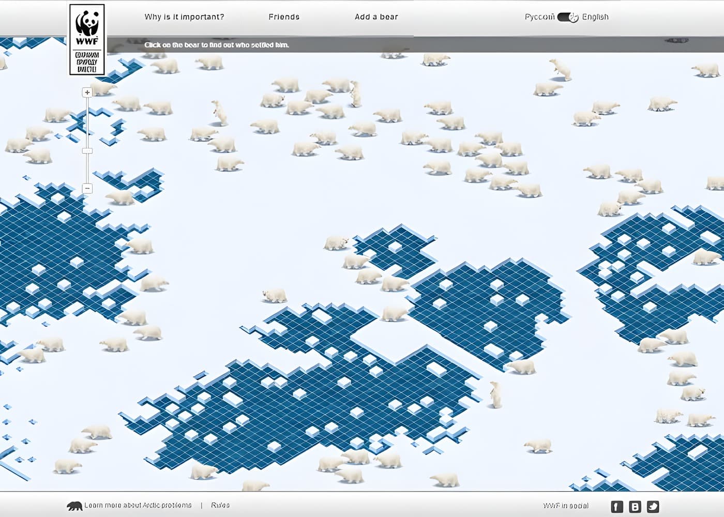Click the zoom out minus button
The image size is (724, 517).
[87, 188]
